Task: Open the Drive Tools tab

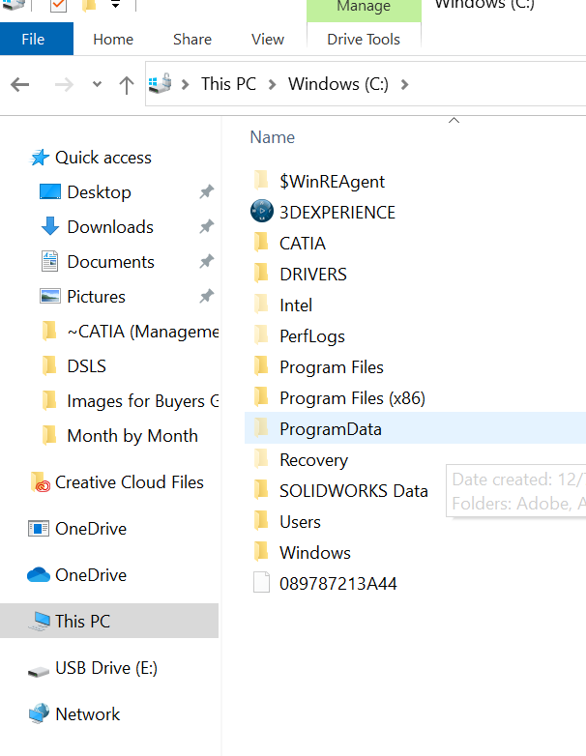Action: tap(364, 39)
